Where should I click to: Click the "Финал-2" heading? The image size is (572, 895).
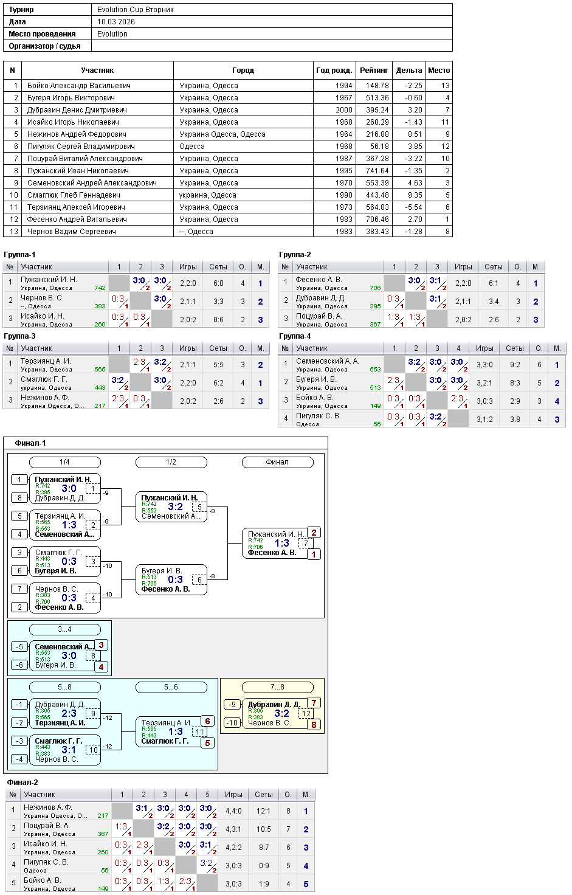pyautogui.click(x=22, y=783)
